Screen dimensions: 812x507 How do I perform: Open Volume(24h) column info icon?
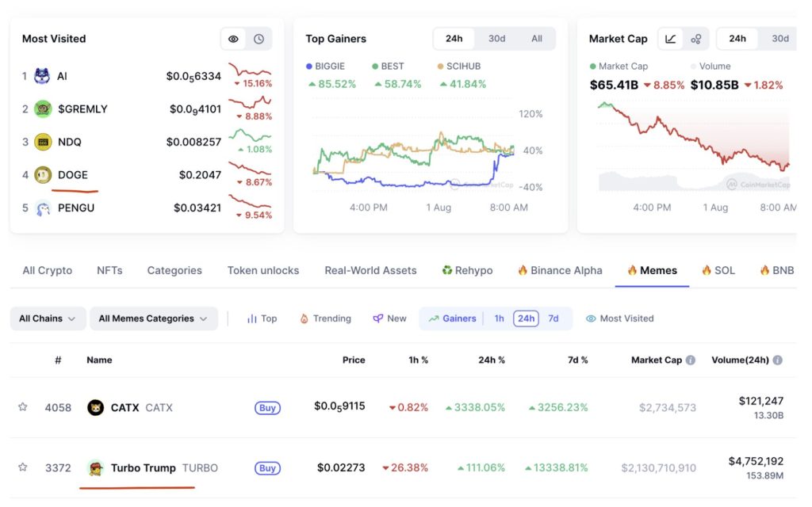(777, 360)
